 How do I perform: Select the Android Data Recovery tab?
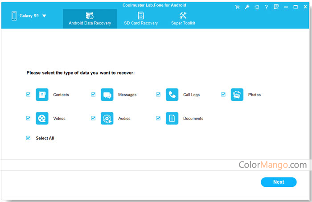[90, 18]
